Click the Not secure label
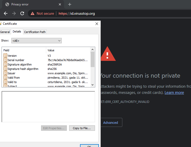The height and width of the screenshot is (147, 191). pyautogui.click(x=45, y=13)
